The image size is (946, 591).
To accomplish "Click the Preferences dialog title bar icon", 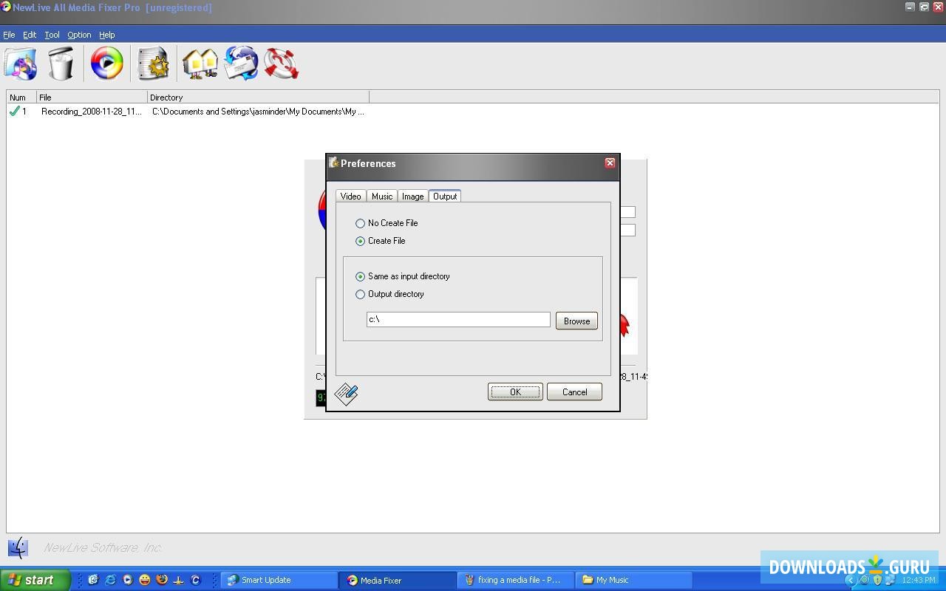I will click(333, 163).
